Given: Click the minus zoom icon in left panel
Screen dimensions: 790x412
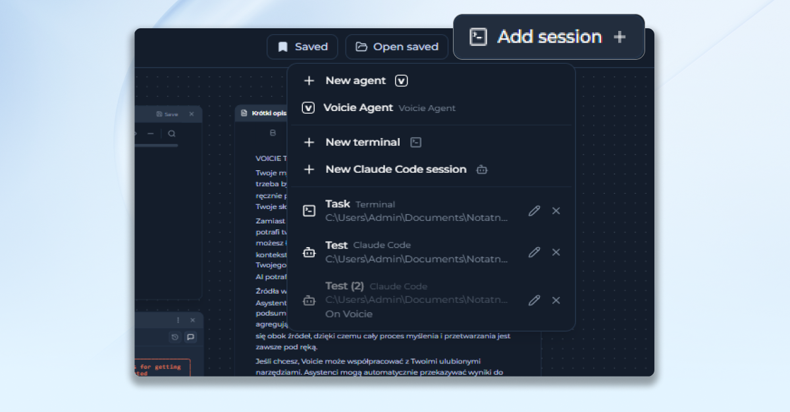Looking at the screenshot, I should (x=150, y=133).
